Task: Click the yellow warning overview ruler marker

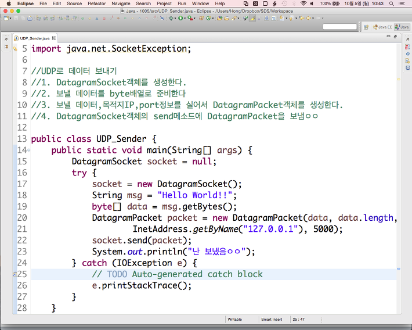Action: tap(399, 79)
